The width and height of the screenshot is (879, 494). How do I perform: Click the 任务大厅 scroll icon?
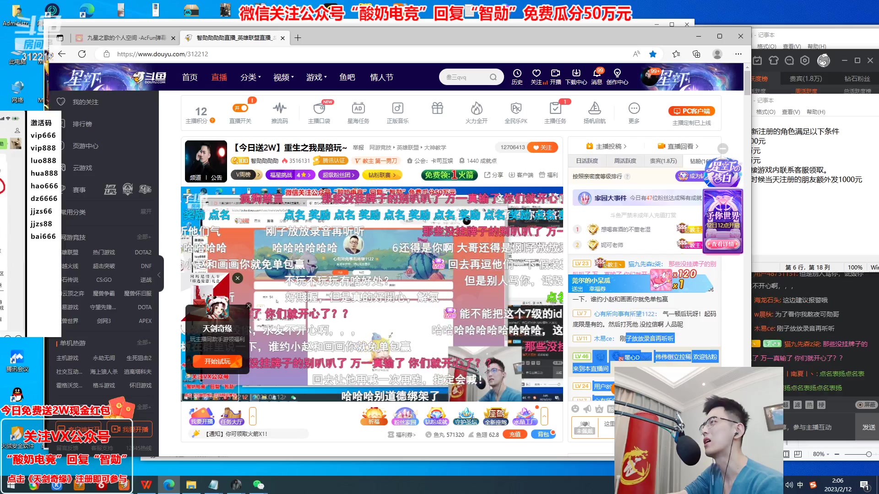tap(231, 416)
